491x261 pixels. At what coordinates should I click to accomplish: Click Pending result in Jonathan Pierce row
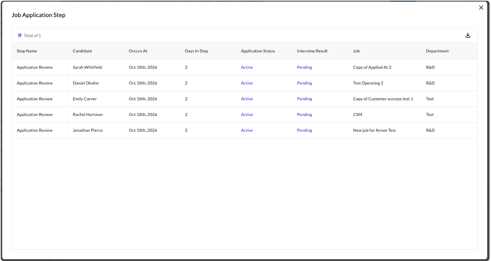tap(304, 130)
